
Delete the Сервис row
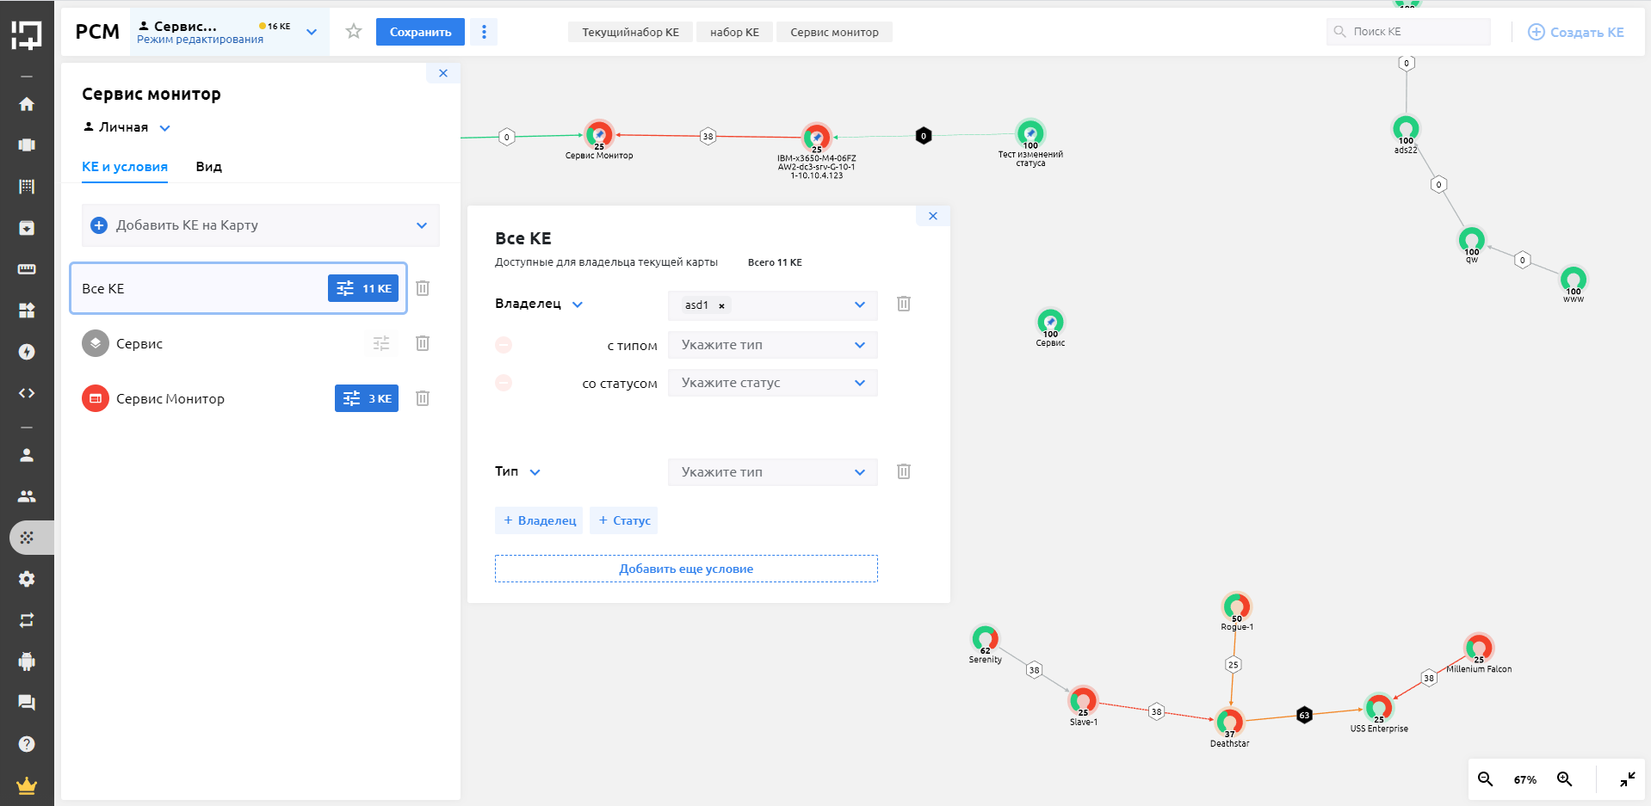click(x=423, y=343)
